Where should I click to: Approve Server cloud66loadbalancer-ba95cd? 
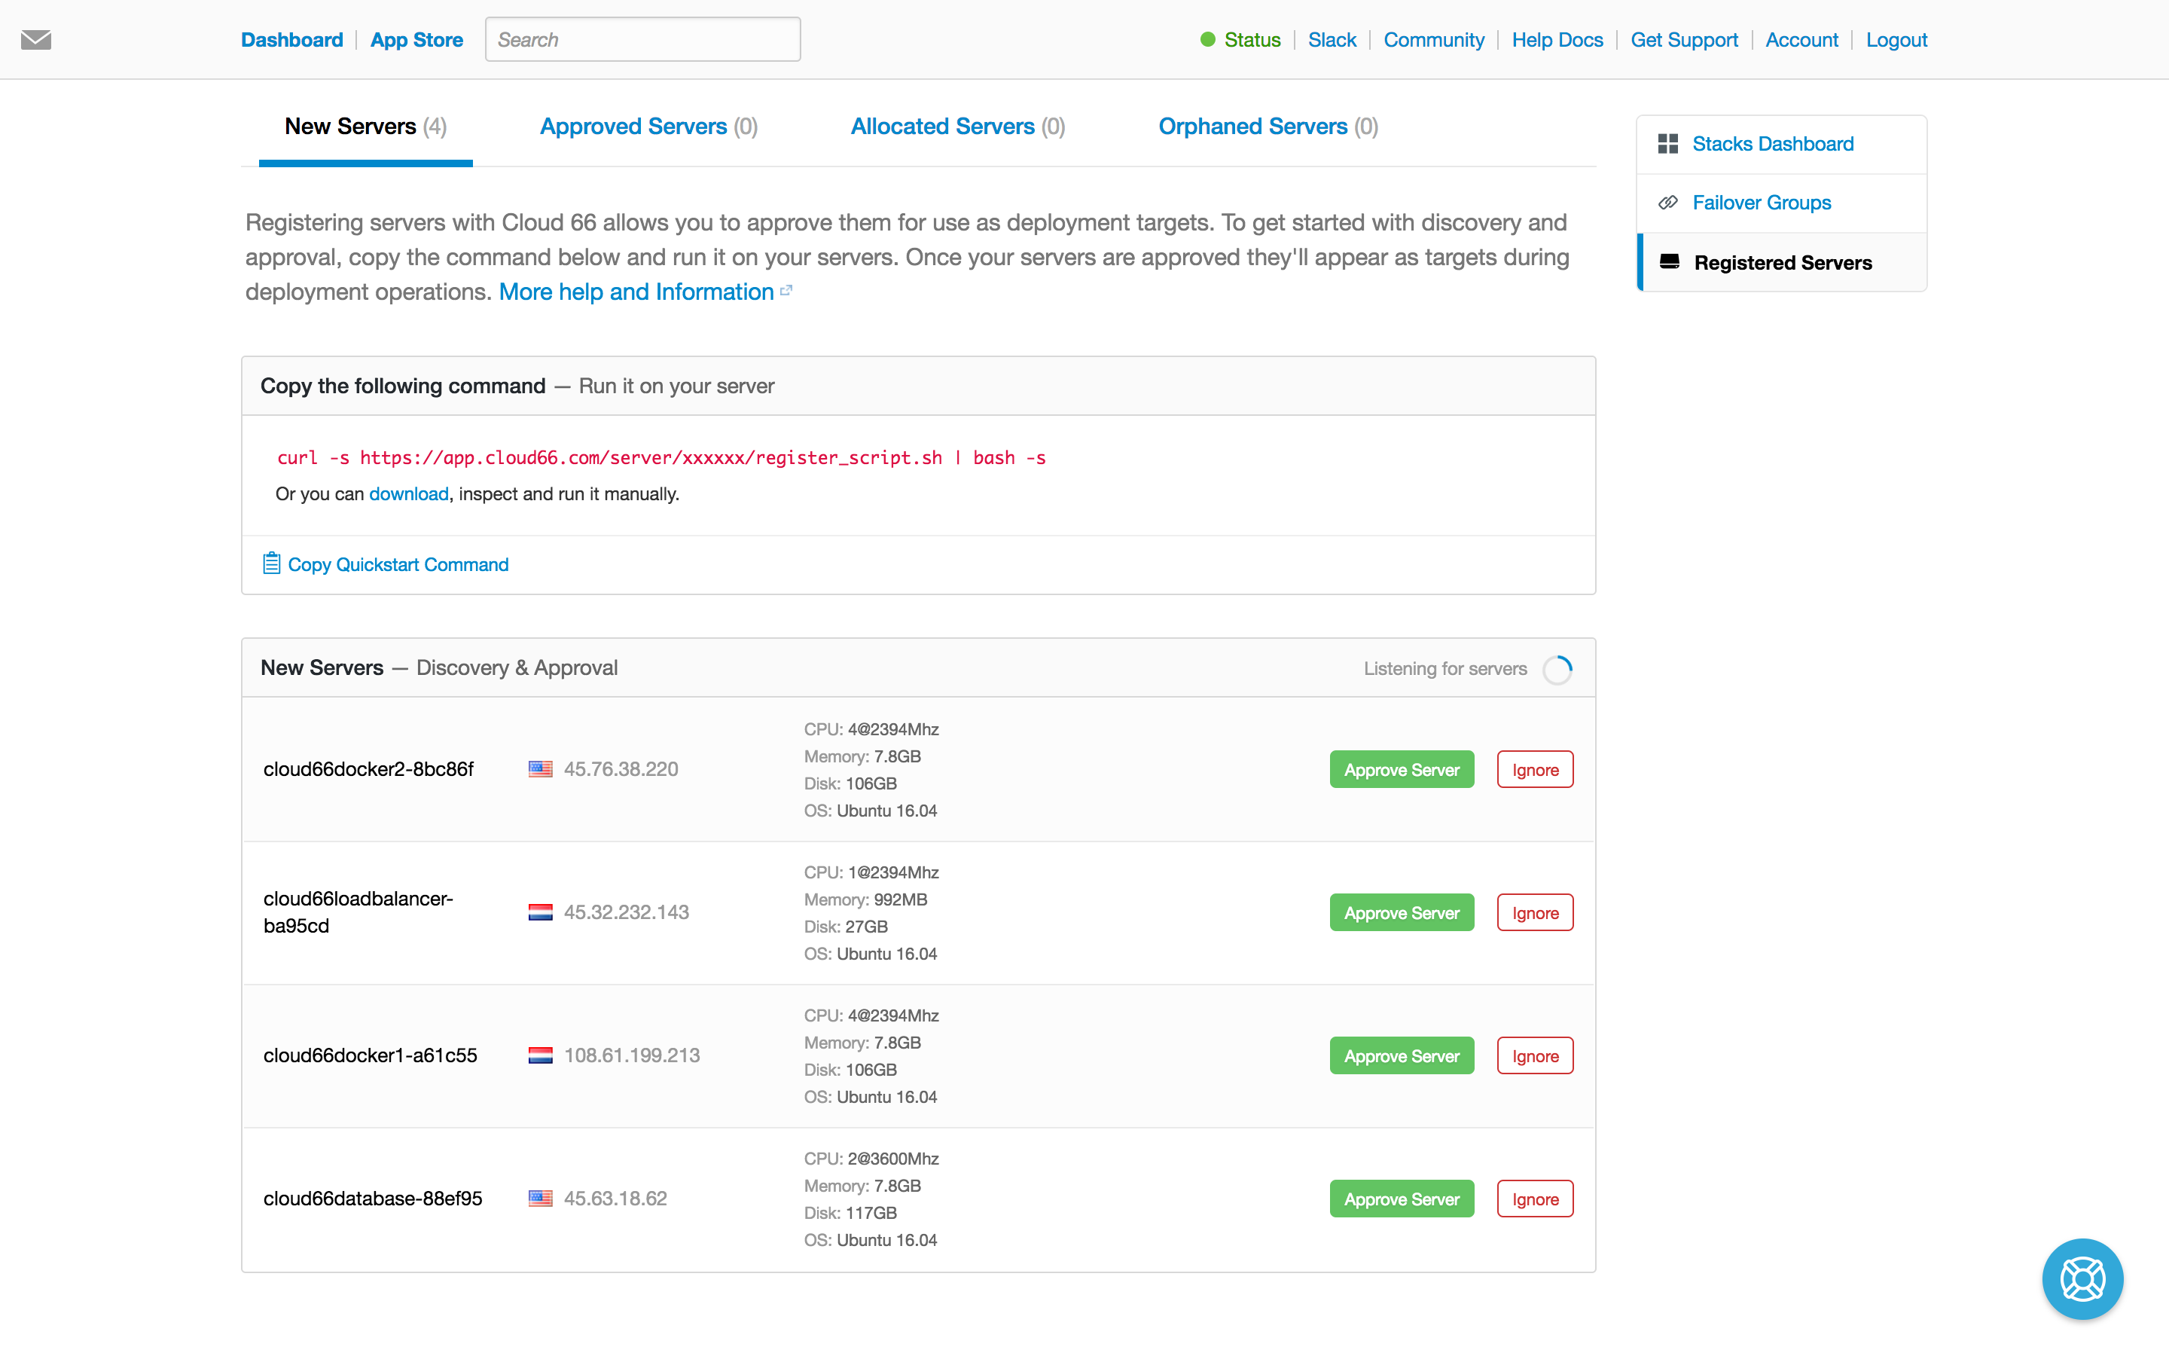(x=1402, y=912)
